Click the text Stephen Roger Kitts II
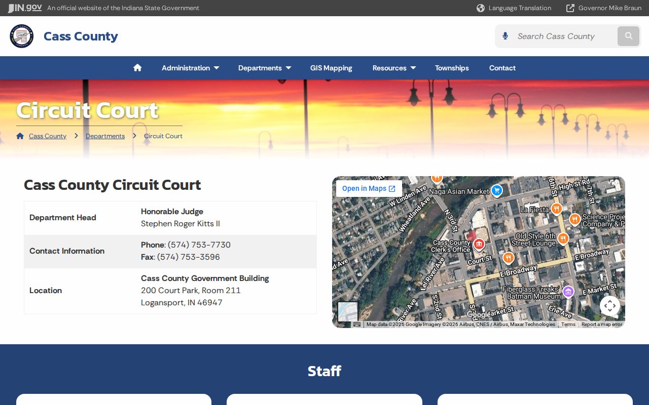This screenshot has width=649, height=405. [181, 224]
